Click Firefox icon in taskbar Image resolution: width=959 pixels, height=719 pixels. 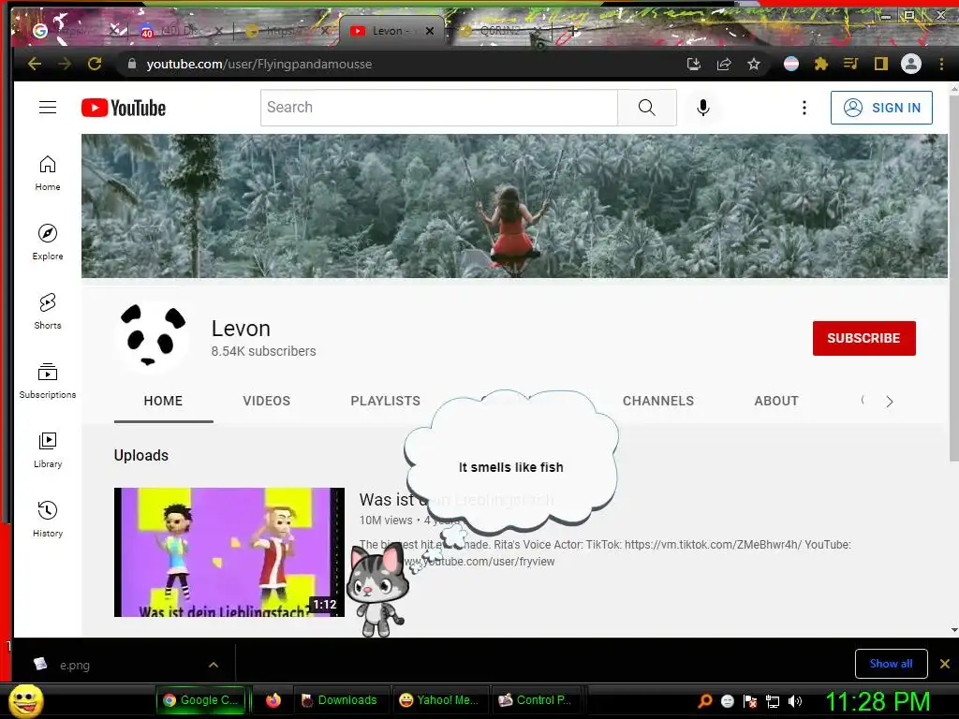[x=273, y=700]
